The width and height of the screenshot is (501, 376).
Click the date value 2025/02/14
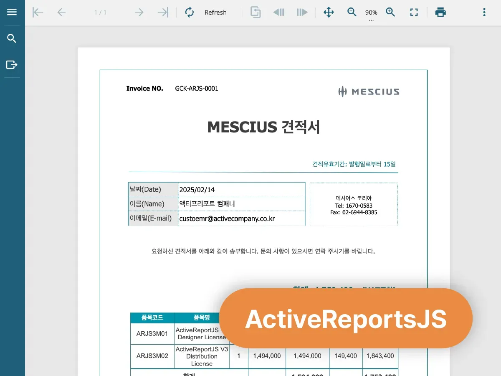click(x=197, y=190)
